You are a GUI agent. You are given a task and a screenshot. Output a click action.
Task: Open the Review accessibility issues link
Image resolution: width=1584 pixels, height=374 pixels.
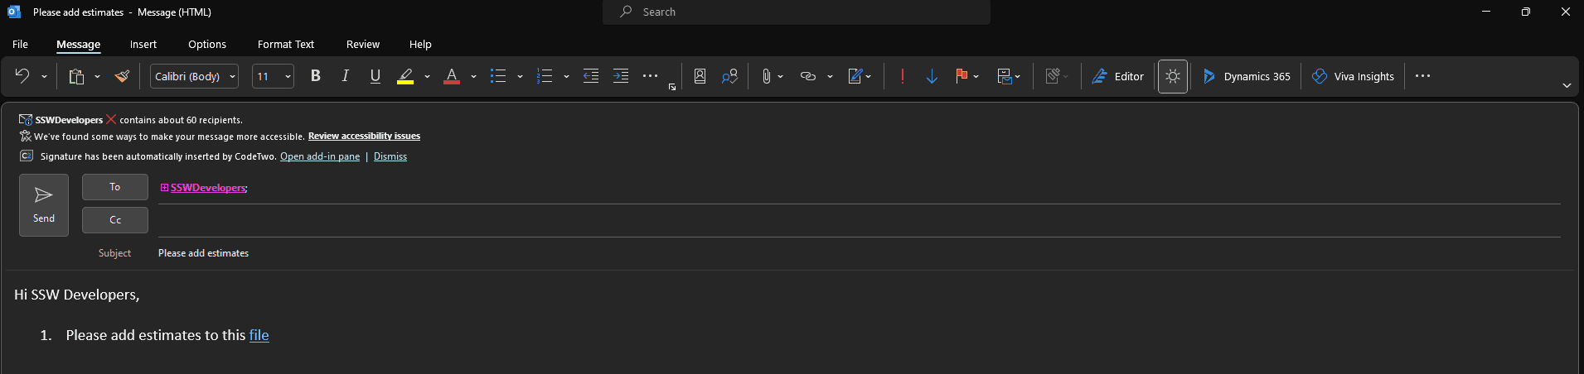(364, 136)
